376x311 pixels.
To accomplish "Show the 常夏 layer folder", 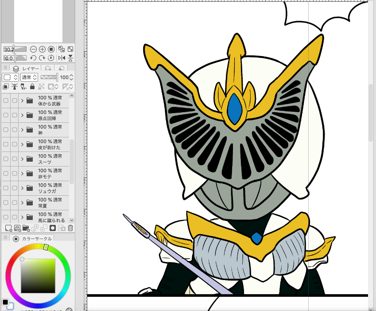I will pos(6,203).
